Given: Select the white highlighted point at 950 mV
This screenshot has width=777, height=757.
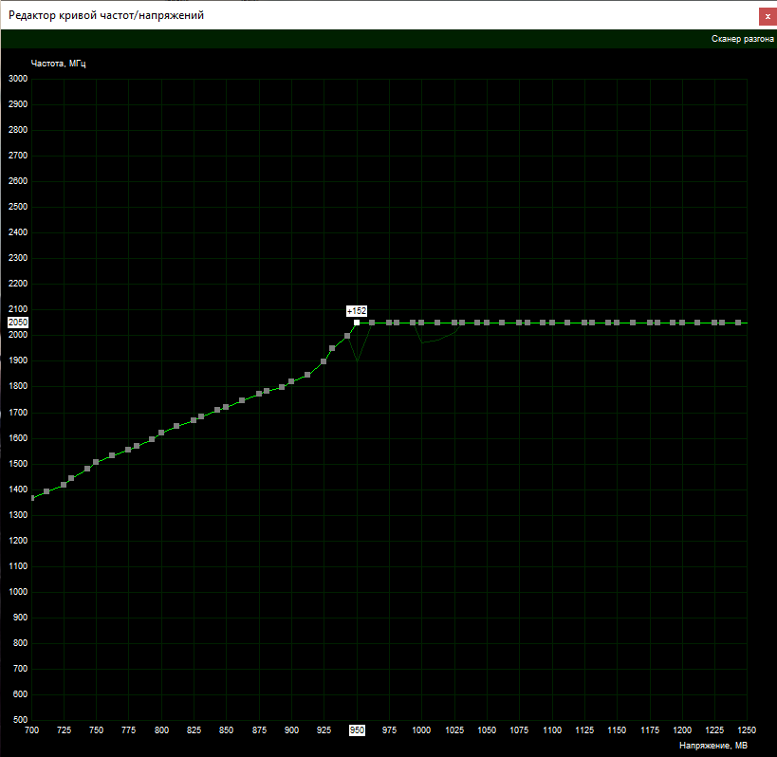Looking at the screenshot, I should [x=357, y=323].
